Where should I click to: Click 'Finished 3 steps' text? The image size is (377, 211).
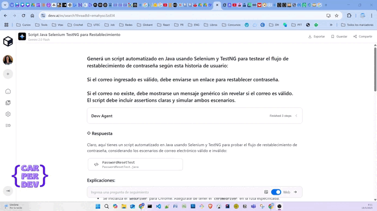coord(281,116)
